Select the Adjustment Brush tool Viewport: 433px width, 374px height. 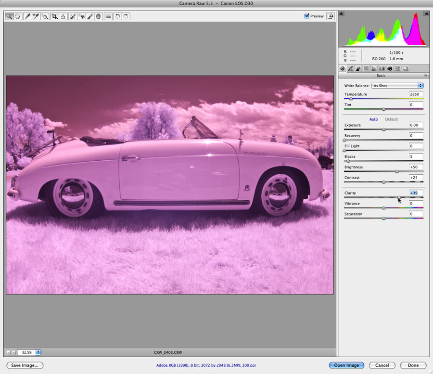[x=90, y=16]
